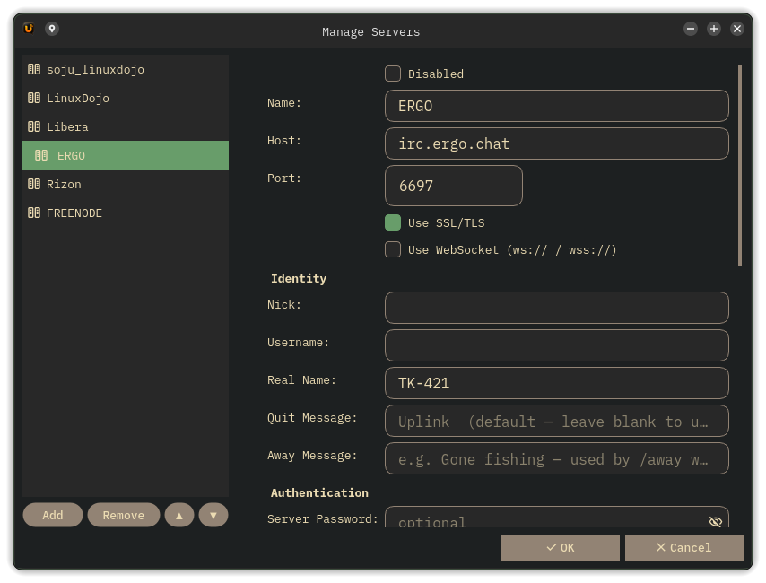Click the Add server button
Viewport: 766px width, 583px height.
tap(53, 515)
